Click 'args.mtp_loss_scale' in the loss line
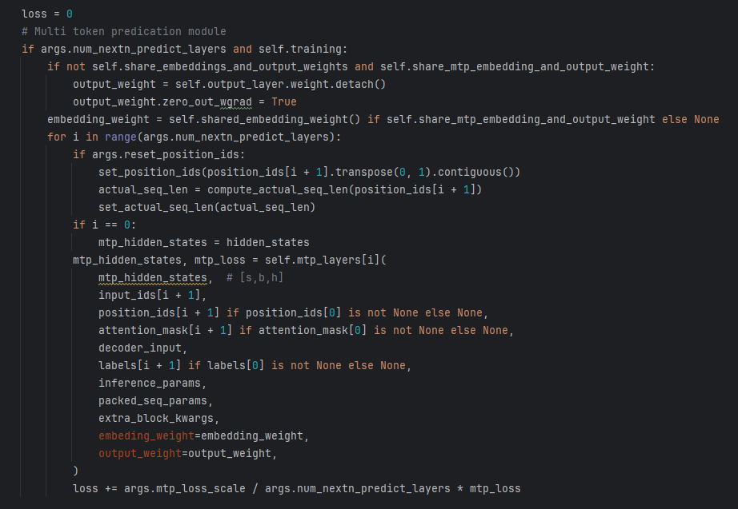Image resolution: width=738 pixels, height=509 pixels. 185,489
